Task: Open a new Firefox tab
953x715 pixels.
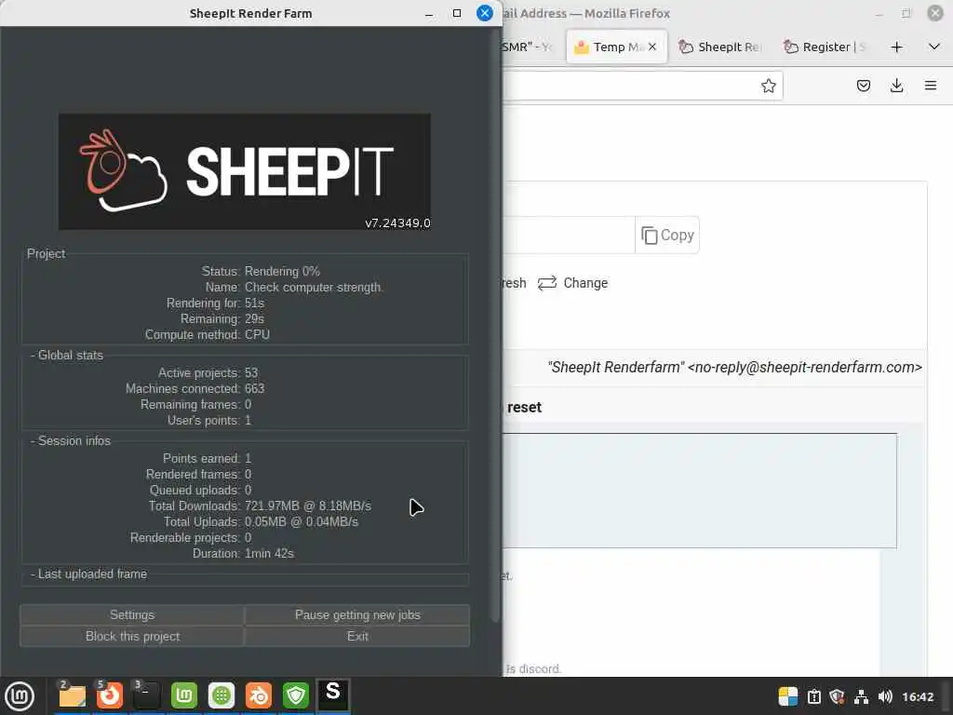Action: coord(896,47)
